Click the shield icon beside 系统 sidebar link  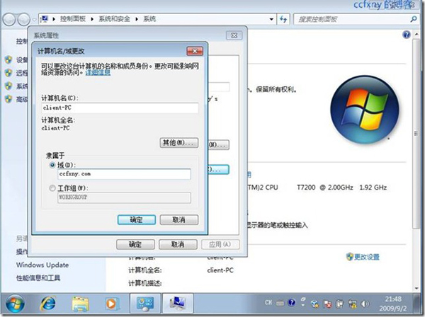(8, 86)
